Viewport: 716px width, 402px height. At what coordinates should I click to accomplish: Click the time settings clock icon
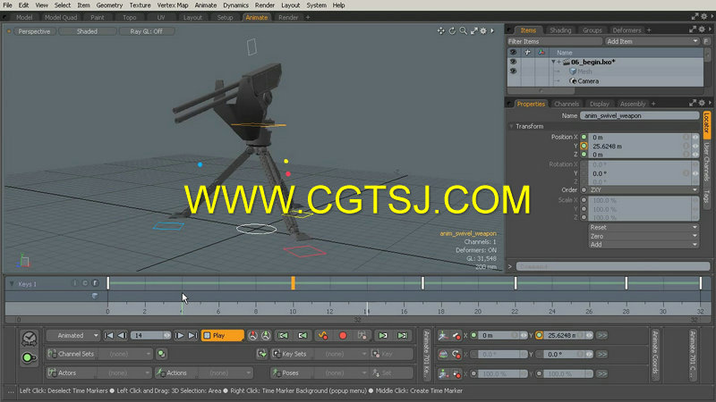(x=30, y=339)
